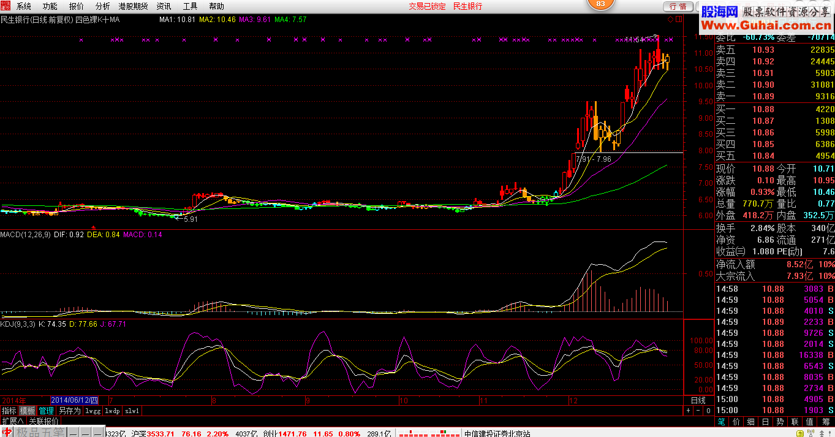The image size is (835, 437).
Task: Click the antenna signal status icon
Action: click(x=810, y=432)
